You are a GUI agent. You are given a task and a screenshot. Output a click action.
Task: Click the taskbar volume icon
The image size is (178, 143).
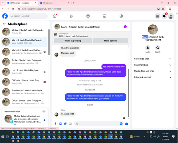155,137
